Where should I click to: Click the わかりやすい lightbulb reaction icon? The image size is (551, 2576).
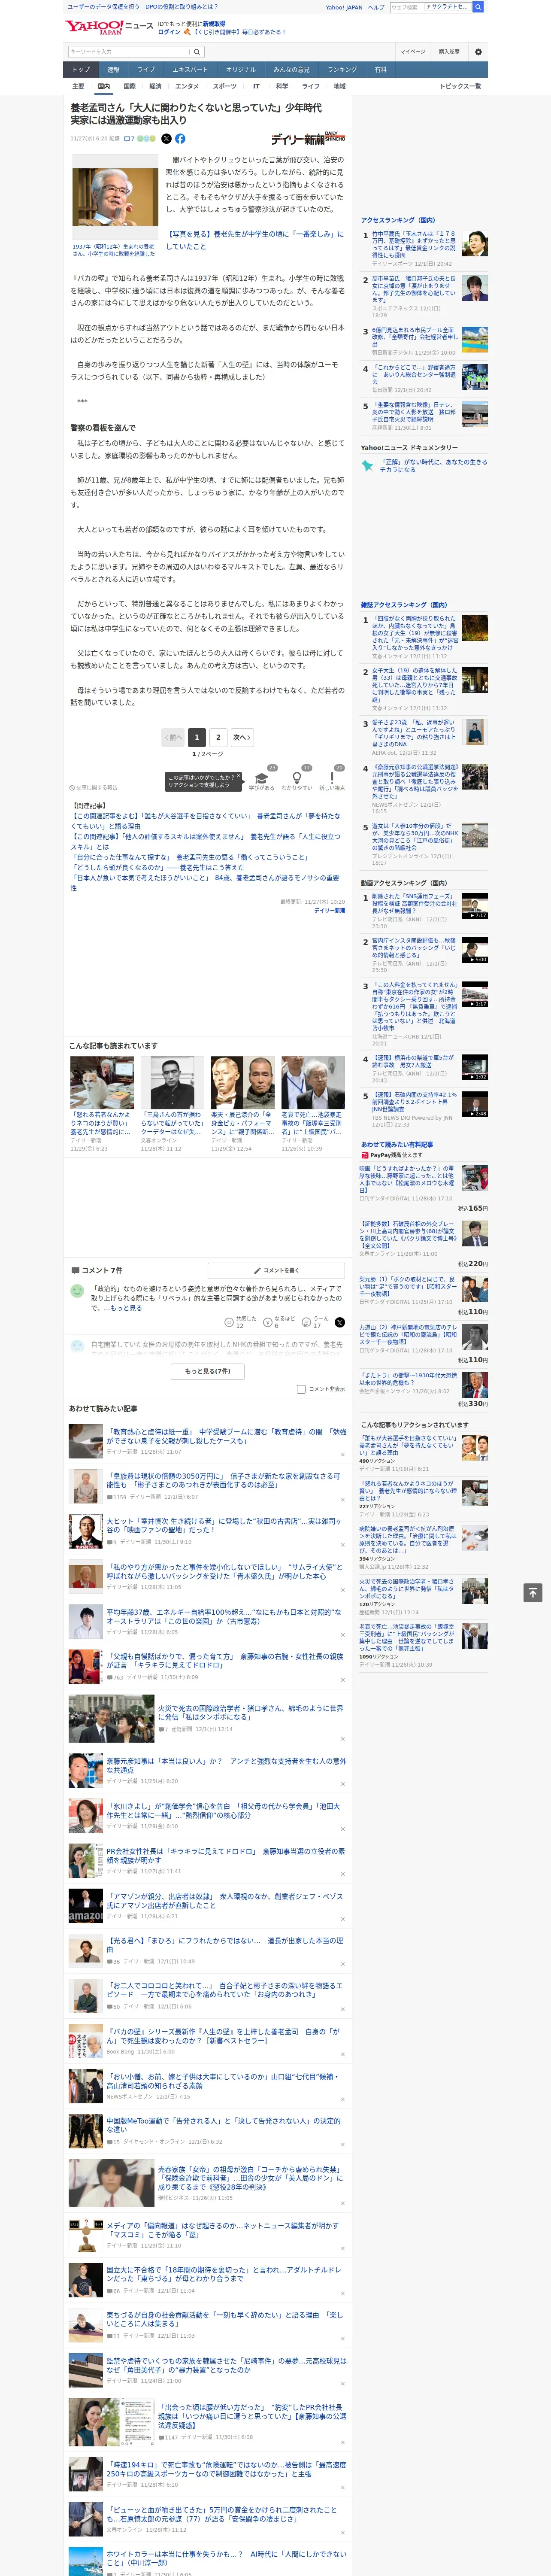click(x=296, y=778)
